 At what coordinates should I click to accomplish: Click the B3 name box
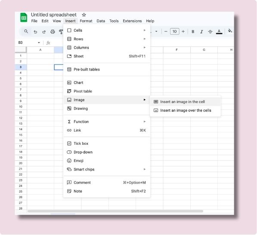point(21,43)
